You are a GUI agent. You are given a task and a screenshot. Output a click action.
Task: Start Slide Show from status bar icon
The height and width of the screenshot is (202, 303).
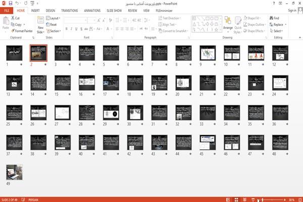[253, 199]
